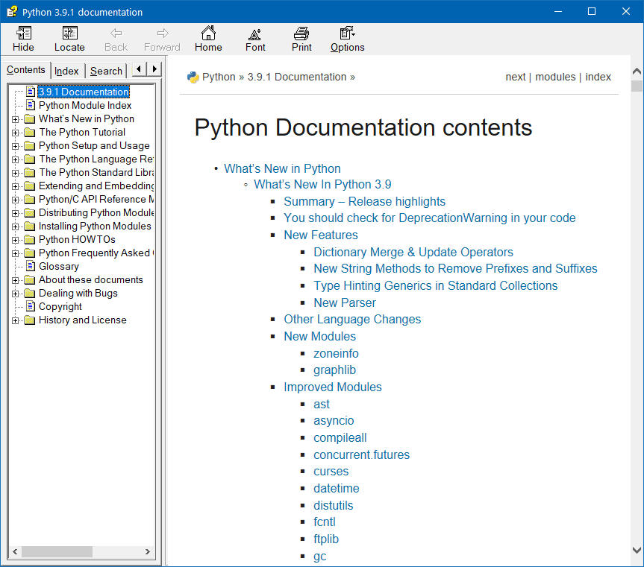The width and height of the screenshot is (644, 567).
Task: Click page icon beside Python Module Index
Action: (x=31, y=104)
